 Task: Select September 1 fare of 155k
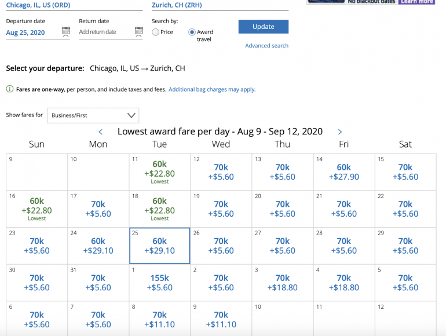coord(160,283)
